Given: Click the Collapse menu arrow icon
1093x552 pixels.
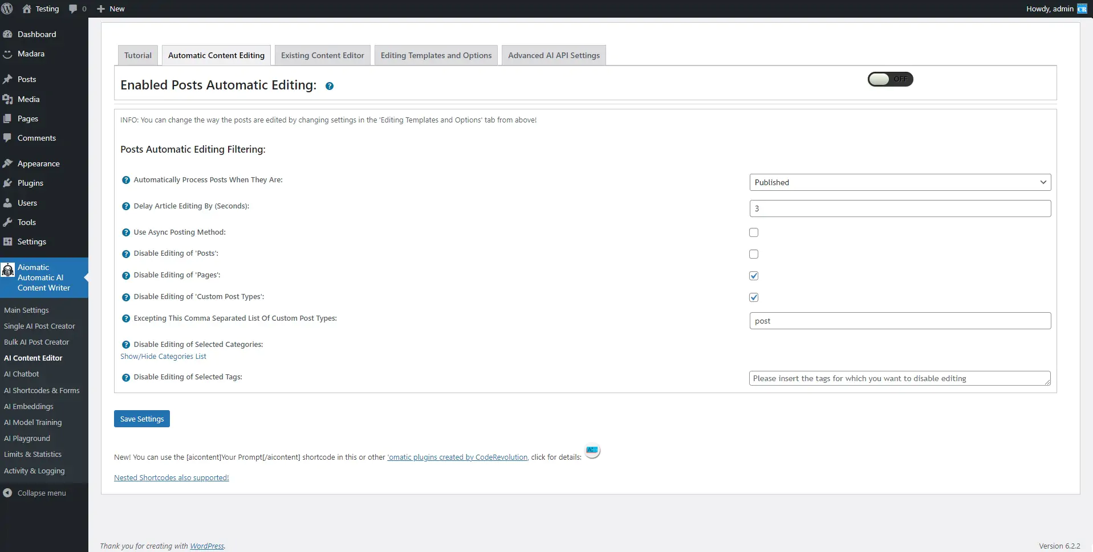Looking at the screenshot, I should click(7, 493).
